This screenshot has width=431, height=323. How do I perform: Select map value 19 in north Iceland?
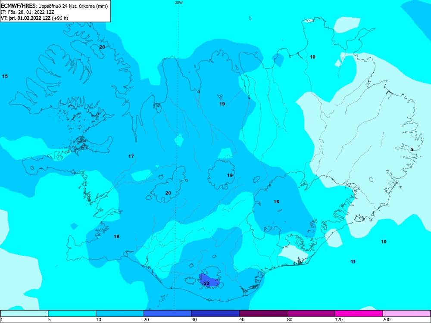(222, 104)
